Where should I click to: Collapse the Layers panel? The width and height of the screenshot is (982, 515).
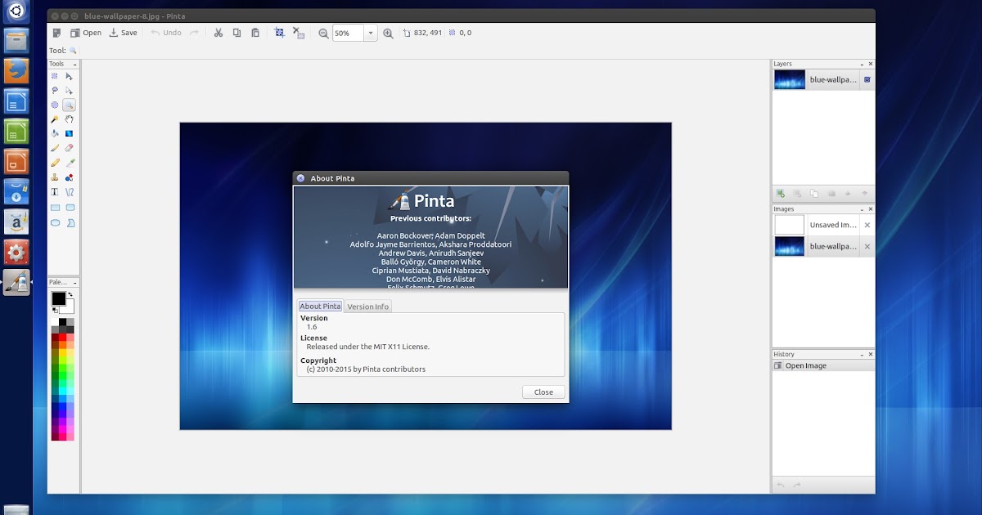tap(861, 64)
